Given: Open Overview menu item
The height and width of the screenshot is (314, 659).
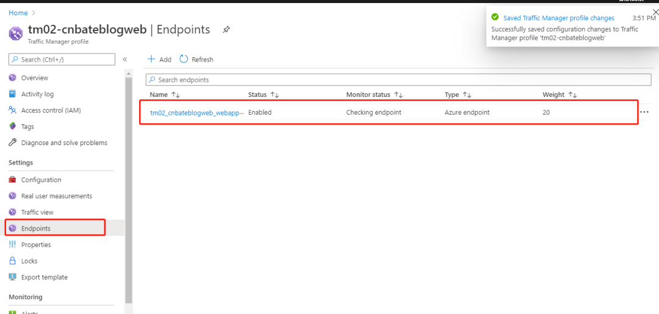Looking at the screenshot, I should click(35, 77).
